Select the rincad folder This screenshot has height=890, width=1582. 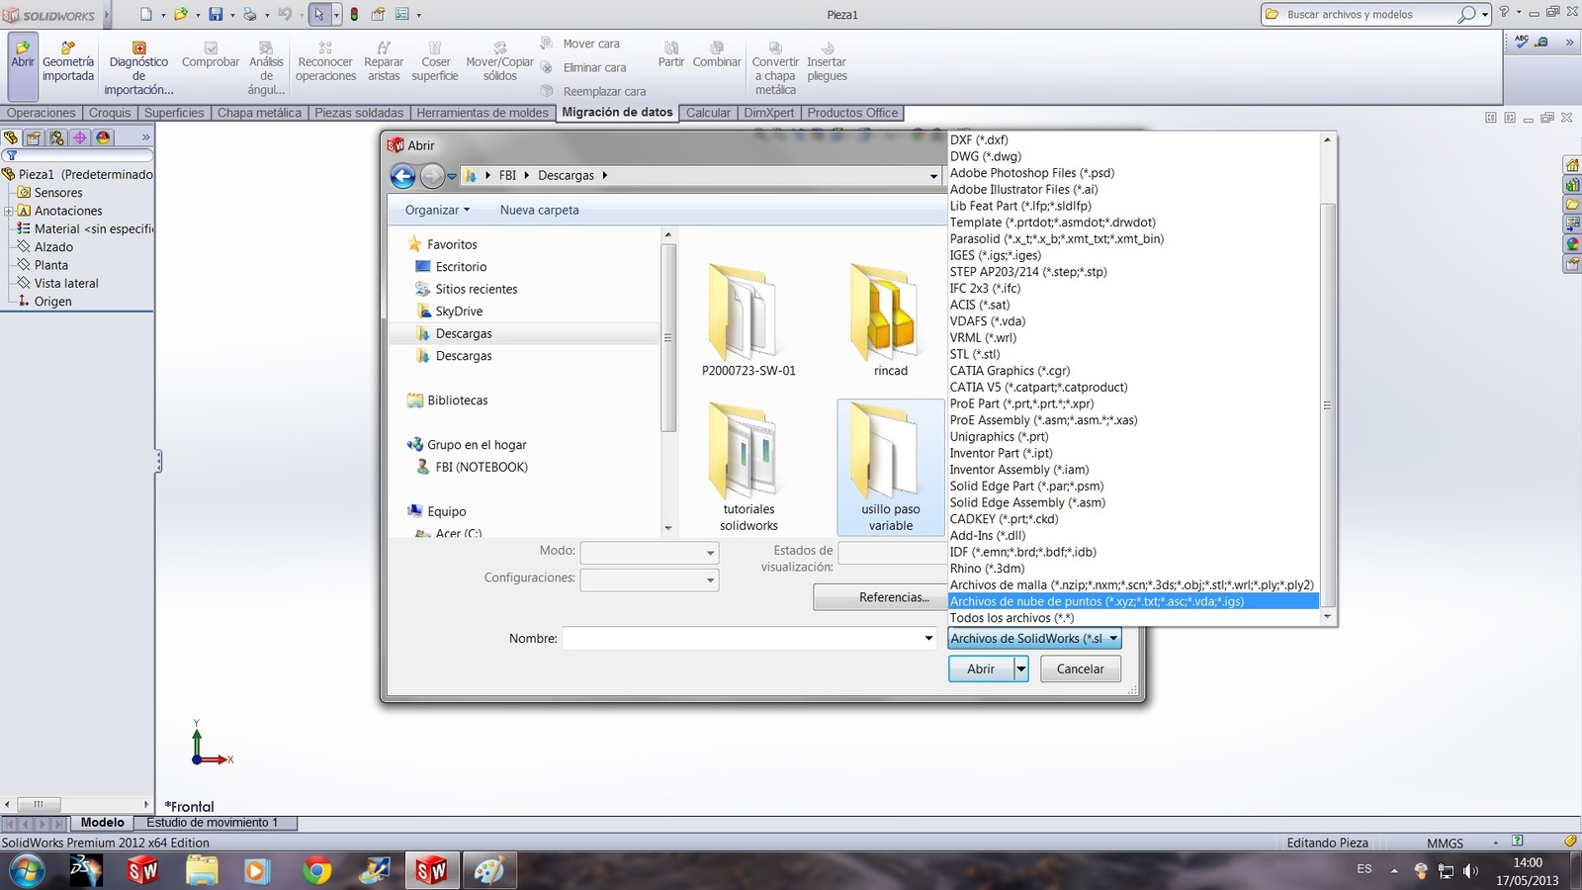tap(890, 320)
